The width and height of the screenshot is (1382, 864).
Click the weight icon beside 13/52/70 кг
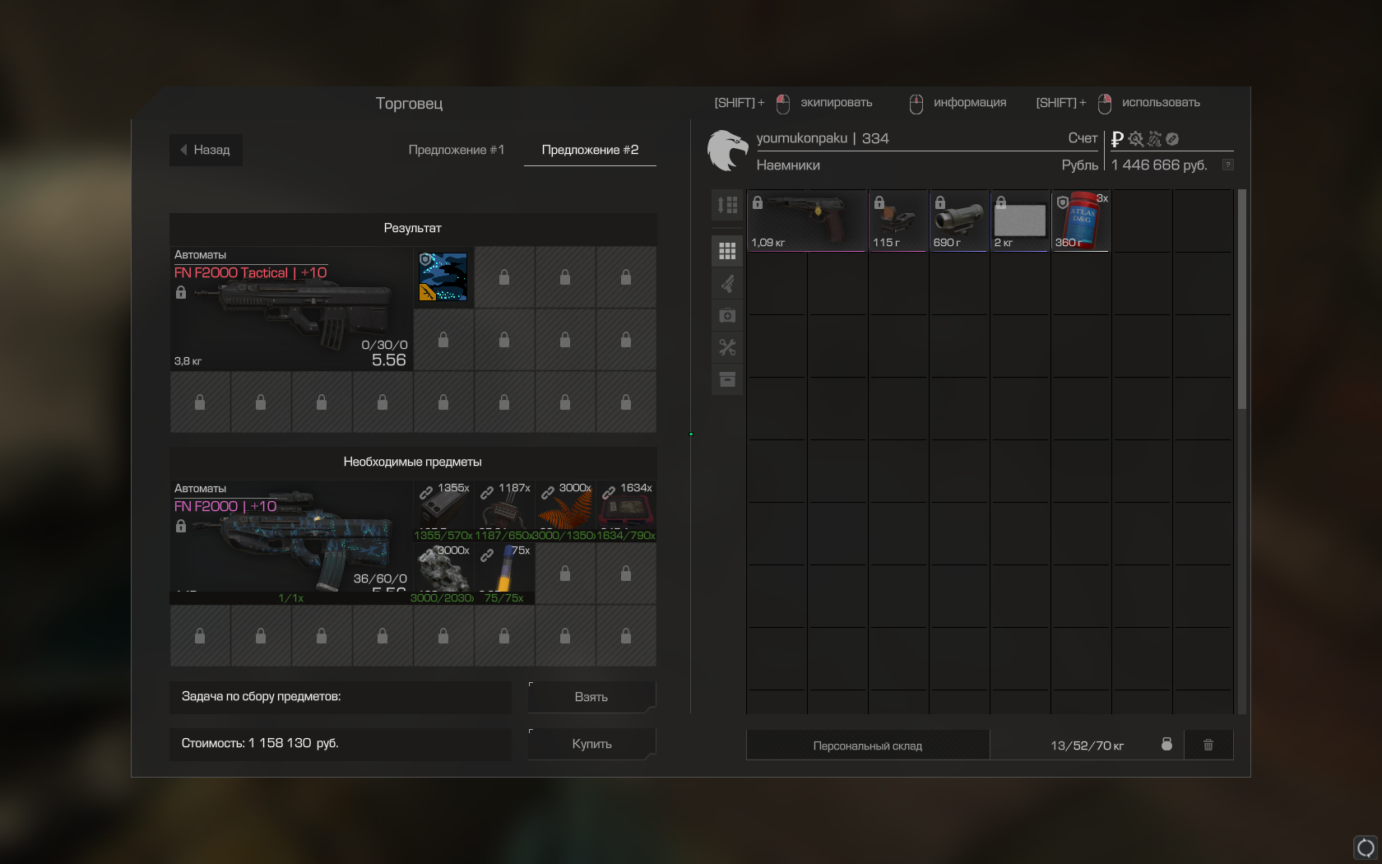click(1166, 744)
